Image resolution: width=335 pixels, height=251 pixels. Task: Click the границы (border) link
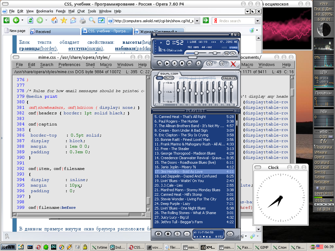tap(38, 49)
